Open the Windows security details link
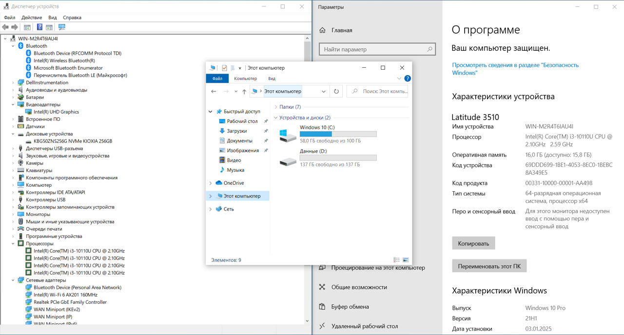Screen dimensions: 624x335 click(515, 69)
